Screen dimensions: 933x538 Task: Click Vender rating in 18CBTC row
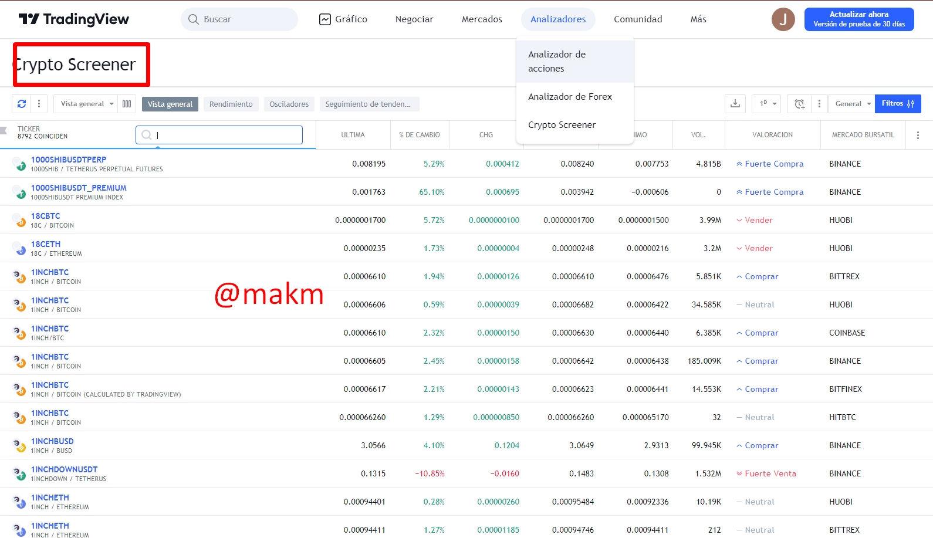pos(755,220)
